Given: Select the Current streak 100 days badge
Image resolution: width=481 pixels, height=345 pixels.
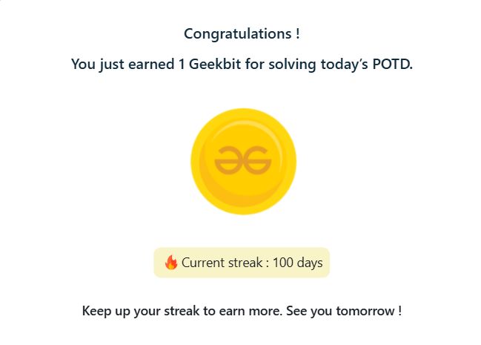Looking at the screenshot, I should point(242,263).
